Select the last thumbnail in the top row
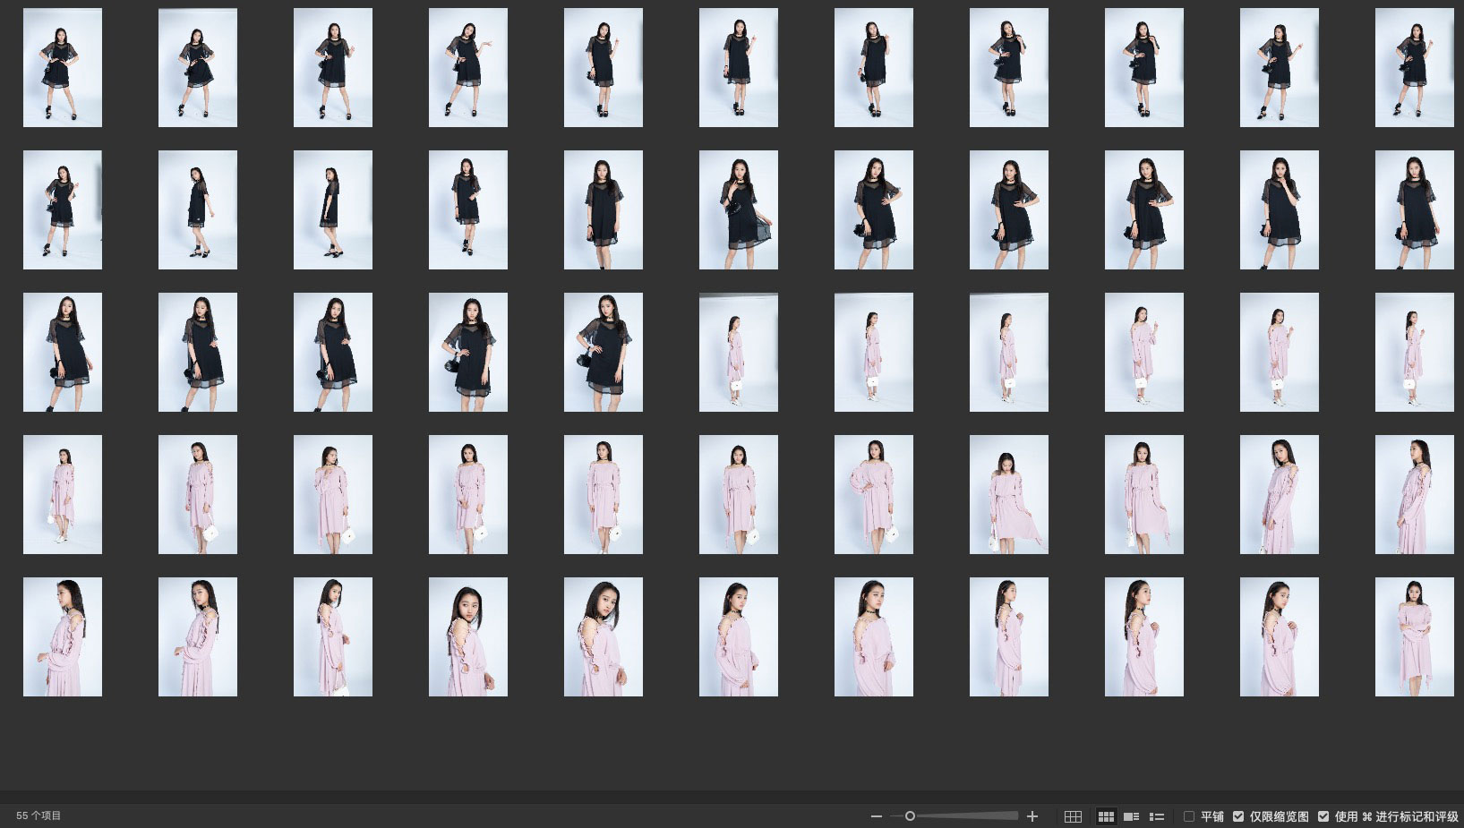 click(1414, 68)
